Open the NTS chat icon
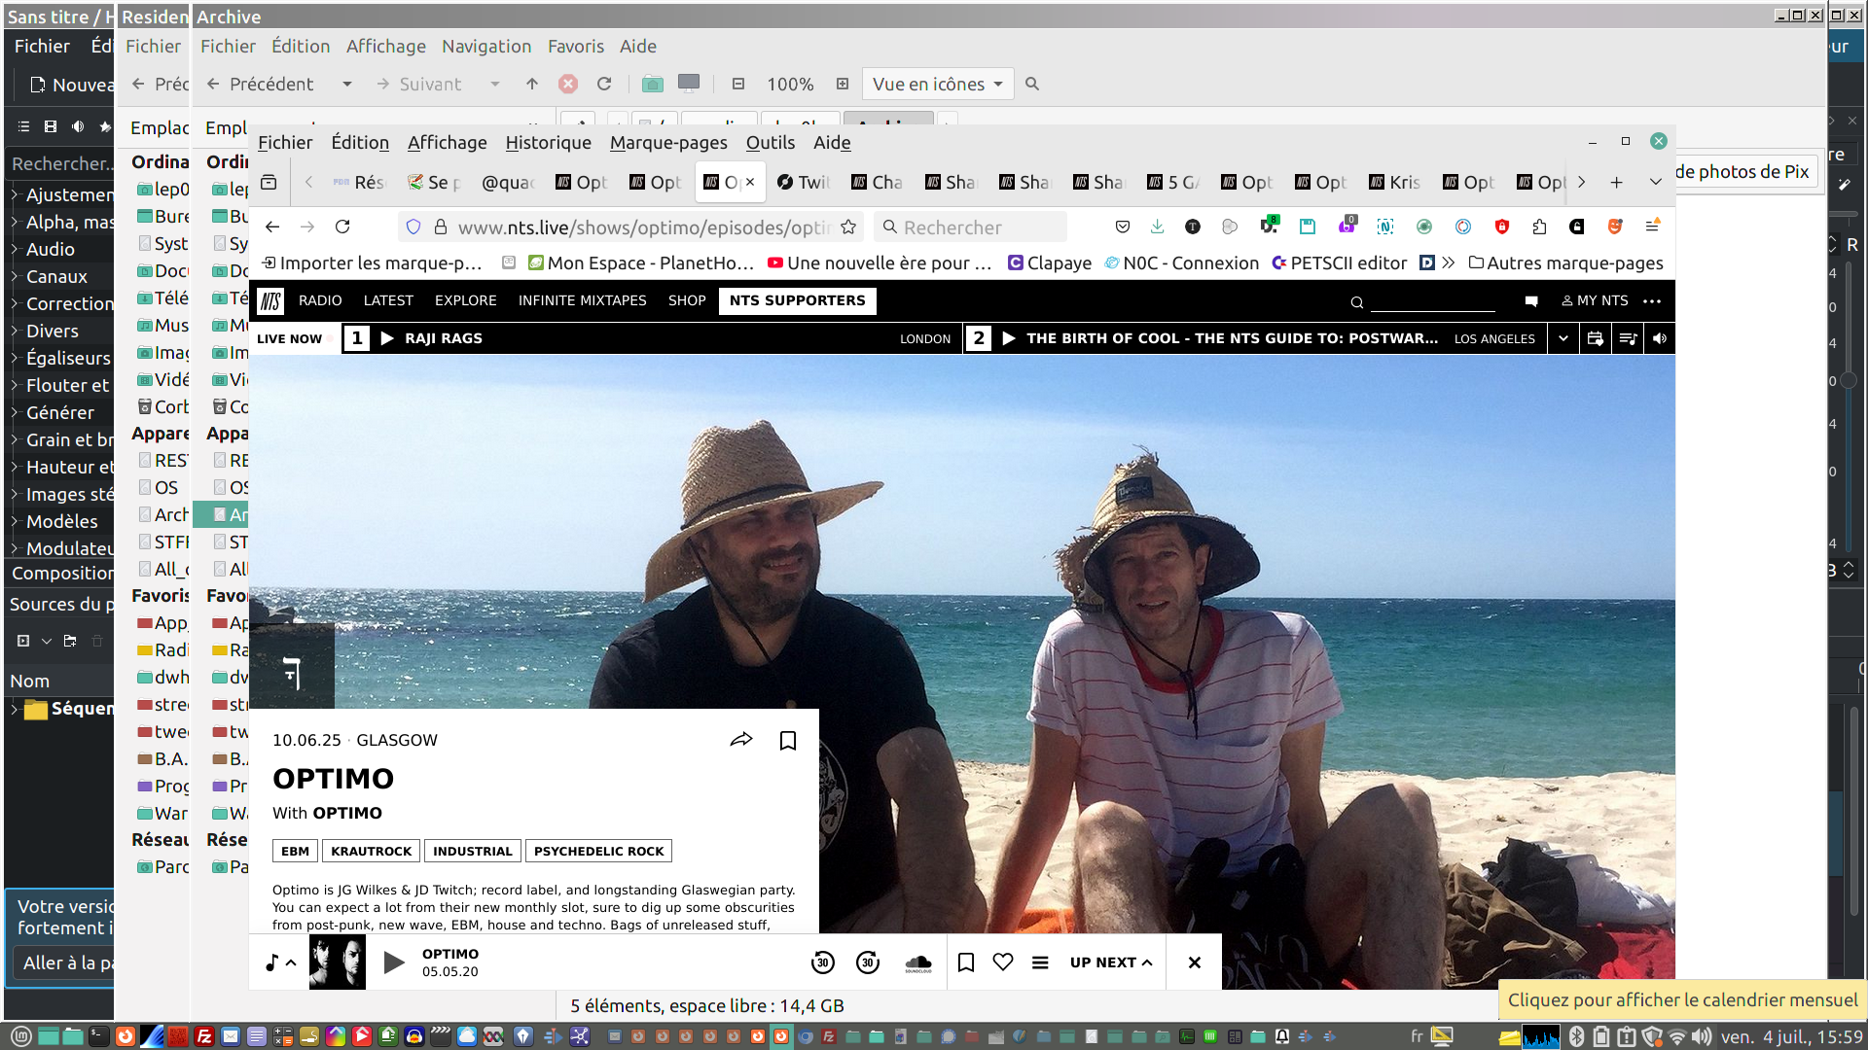The height and width of the screenshot is (1050, 1868). 1531,301
